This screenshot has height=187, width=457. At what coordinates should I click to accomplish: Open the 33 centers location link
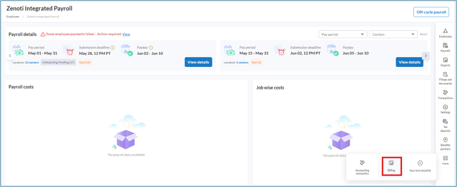coord(32,62)
